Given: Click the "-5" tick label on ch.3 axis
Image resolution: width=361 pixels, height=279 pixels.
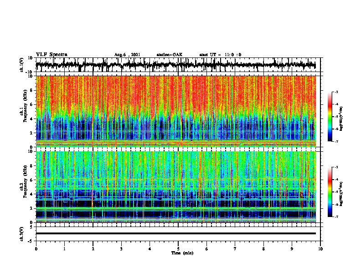Looking at the screenshot, I should point(31,241).
